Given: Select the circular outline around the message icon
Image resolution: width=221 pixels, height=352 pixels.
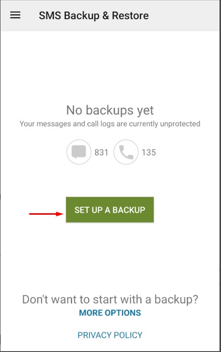Looking at the screenshot, I should click(79, 152).
